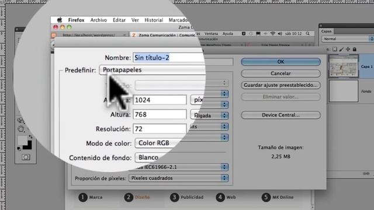Open the Anchura units píx dropdown
374x210 pixels.
point(197,100)
